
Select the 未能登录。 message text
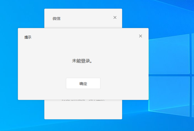click(x=82, y=61)
